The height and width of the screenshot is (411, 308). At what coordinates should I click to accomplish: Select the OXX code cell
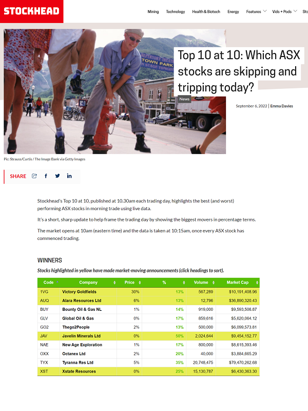(x=49, y=354)
